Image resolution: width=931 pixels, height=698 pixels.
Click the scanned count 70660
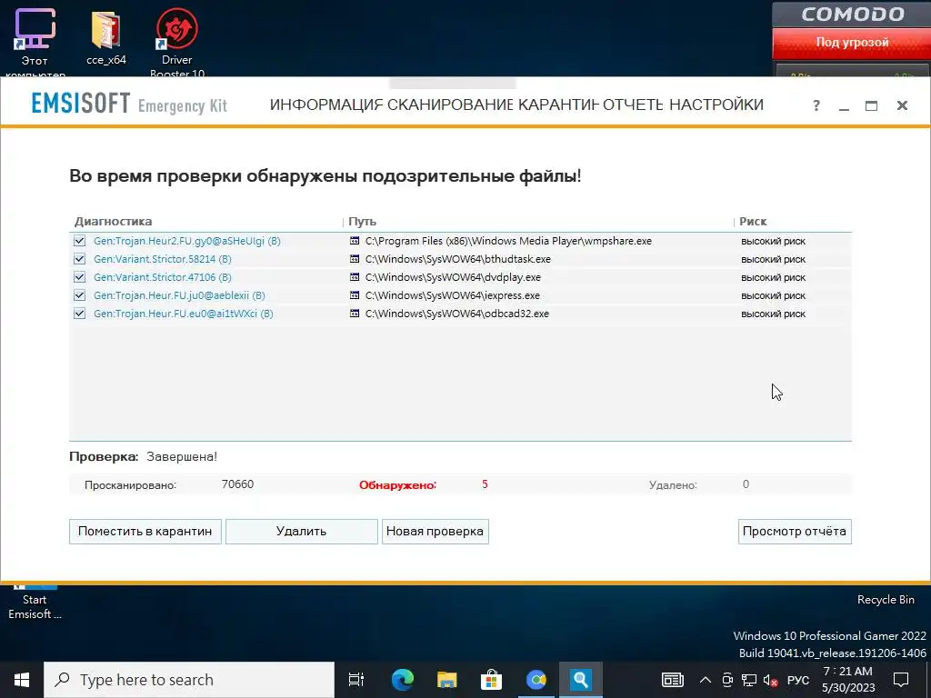click(x=237, y=484)
